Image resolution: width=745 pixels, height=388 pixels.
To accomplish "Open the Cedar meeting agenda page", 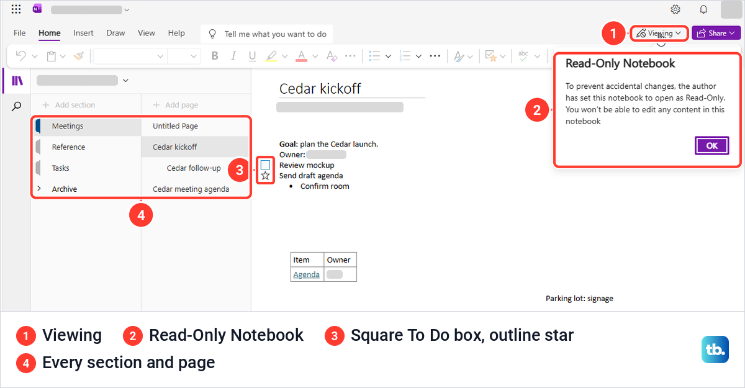I will pos(195,189).
